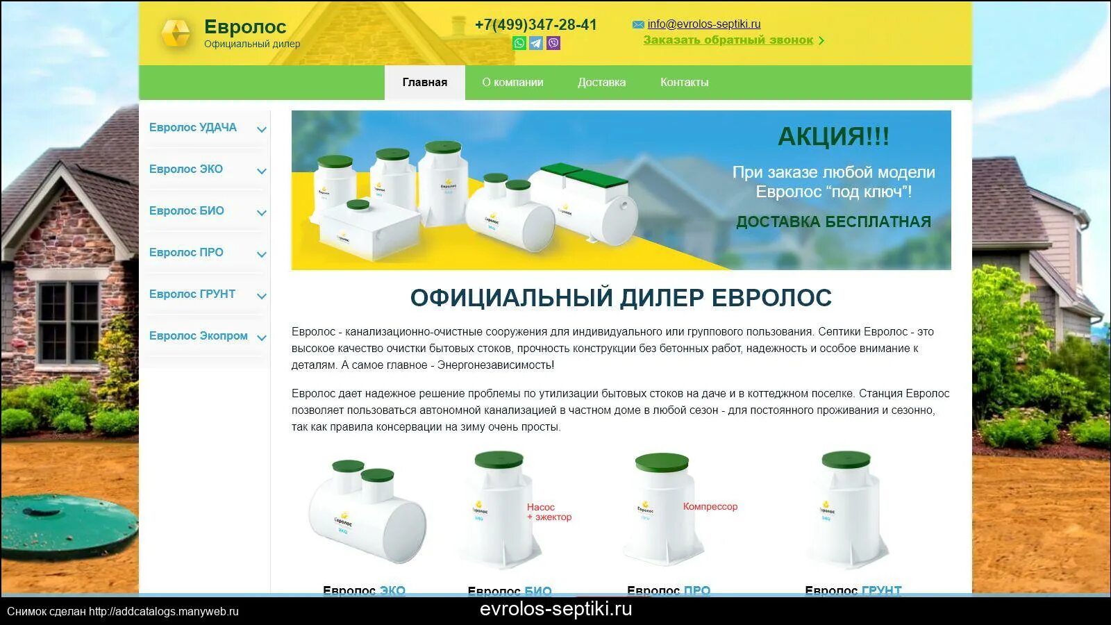1111x625 pixels.
Task: Click the envelope icon beside the email
Action: pyautogui.click(x=638, y=24)
